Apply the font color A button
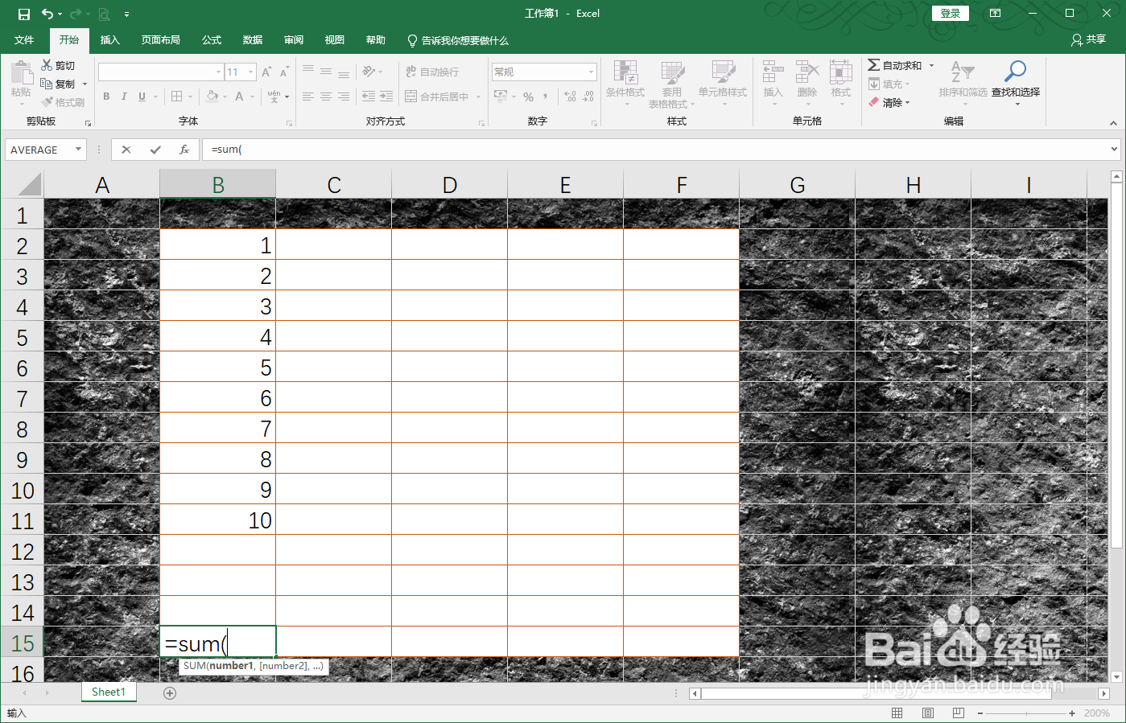The image size is (1126, 723). (239, 97)
